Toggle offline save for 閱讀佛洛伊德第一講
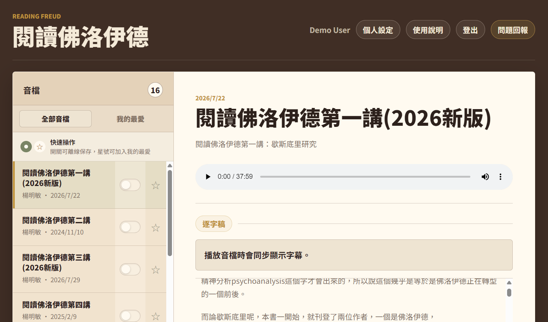This screenshot has width=548, height=322. [130, 185]
